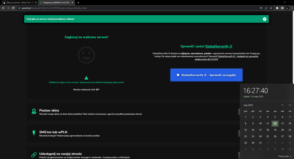Click the warning triangle icon

coord(86,78)
